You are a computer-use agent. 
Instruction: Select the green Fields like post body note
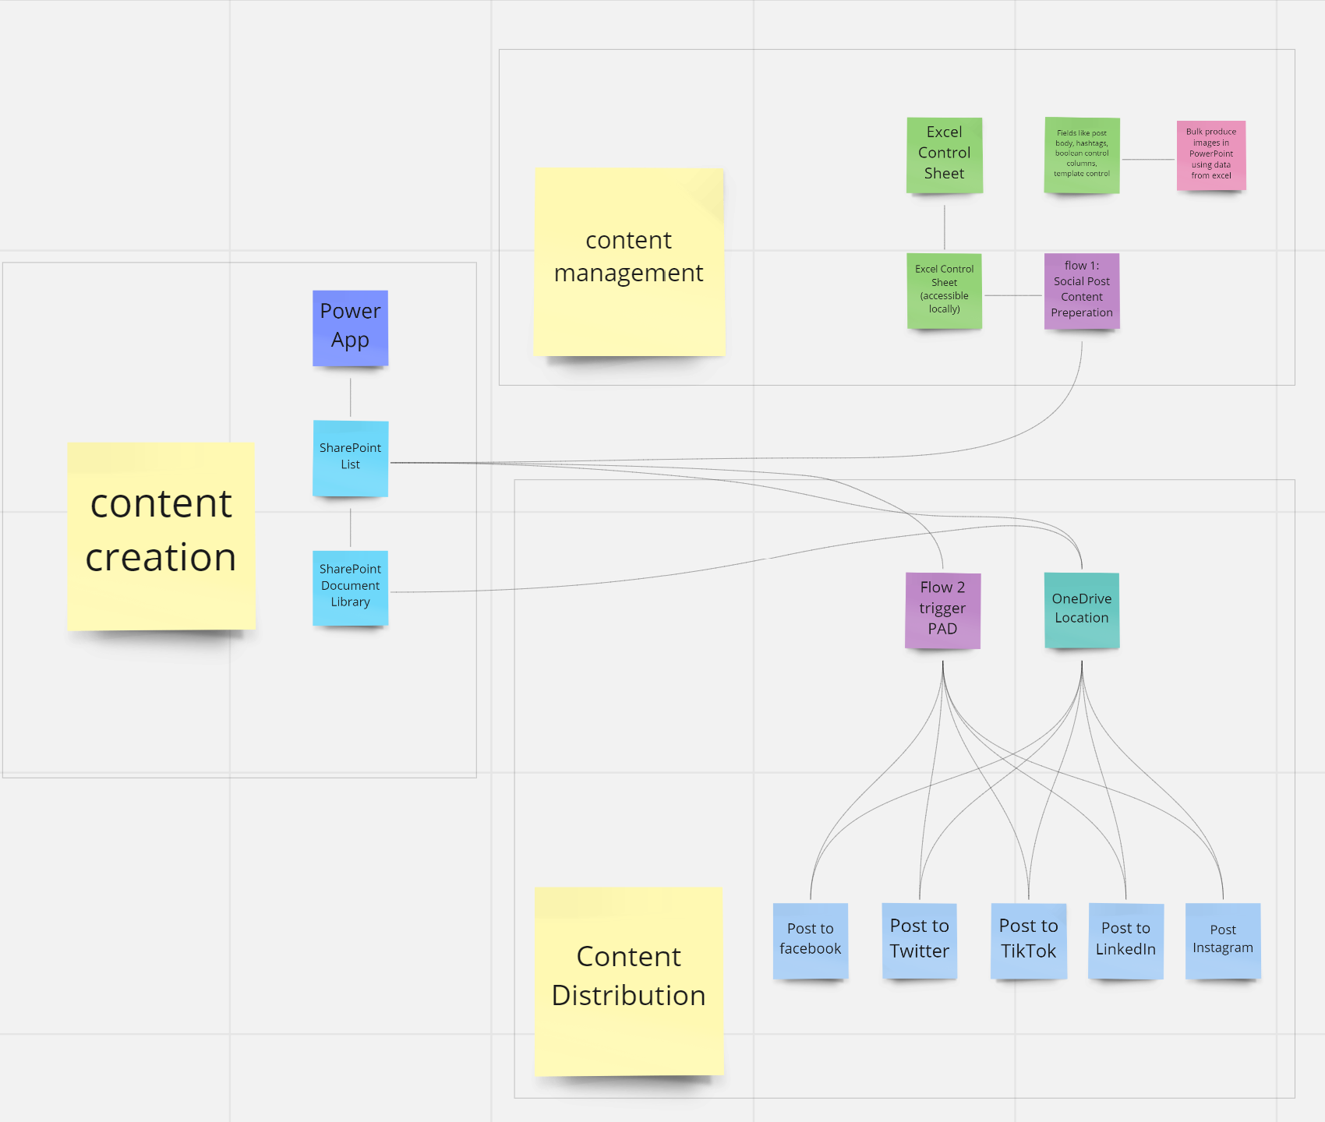[1081, 154]
